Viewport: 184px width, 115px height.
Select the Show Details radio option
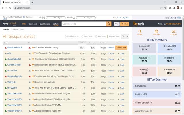pyautogui.click(x=87, y=37)
